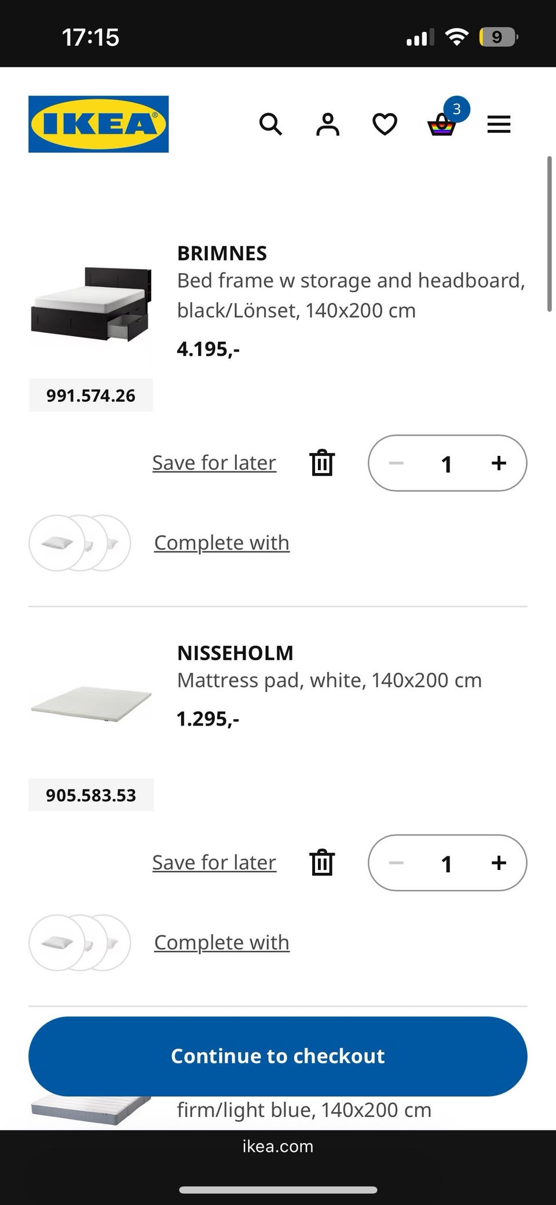Open the search magnifier icon
The width and height of the screenshot is (556, 1205).
(270, 124)
